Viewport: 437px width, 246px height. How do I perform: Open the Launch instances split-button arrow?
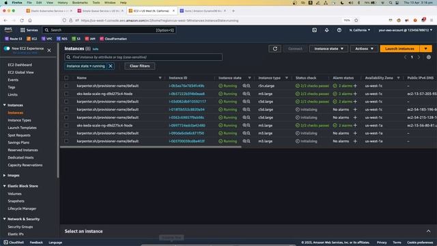coord(425,49)
